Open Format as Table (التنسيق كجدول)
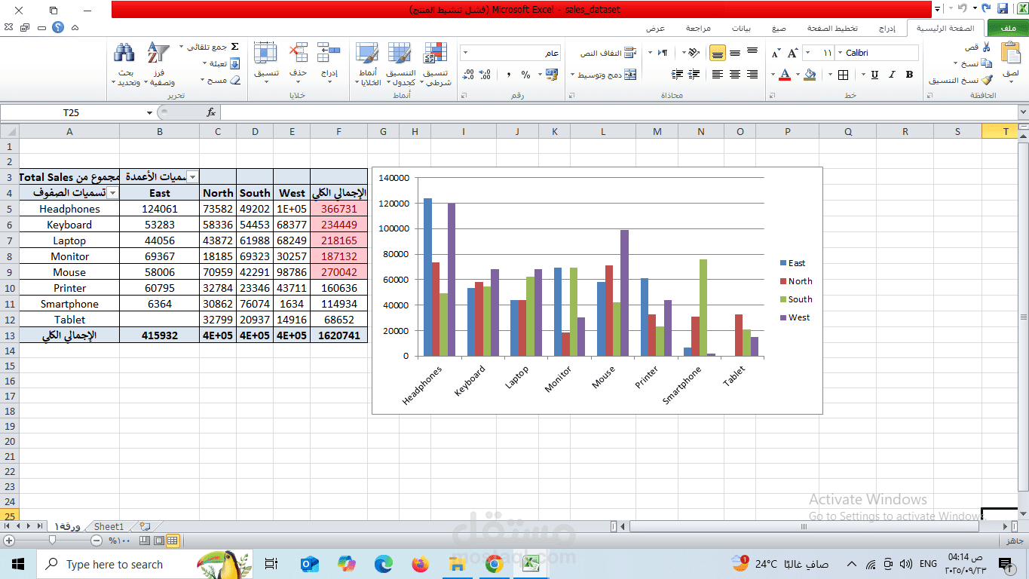The height and width of the screenshot is (579, 1029). (400, 64)
